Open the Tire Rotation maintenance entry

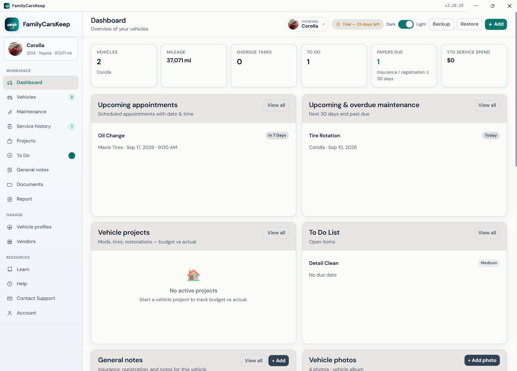tap(404, 142)
